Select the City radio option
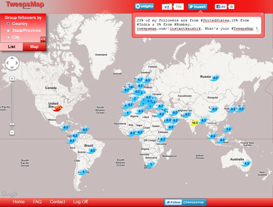The image size is (273, 207). click(x=8, y=37)
